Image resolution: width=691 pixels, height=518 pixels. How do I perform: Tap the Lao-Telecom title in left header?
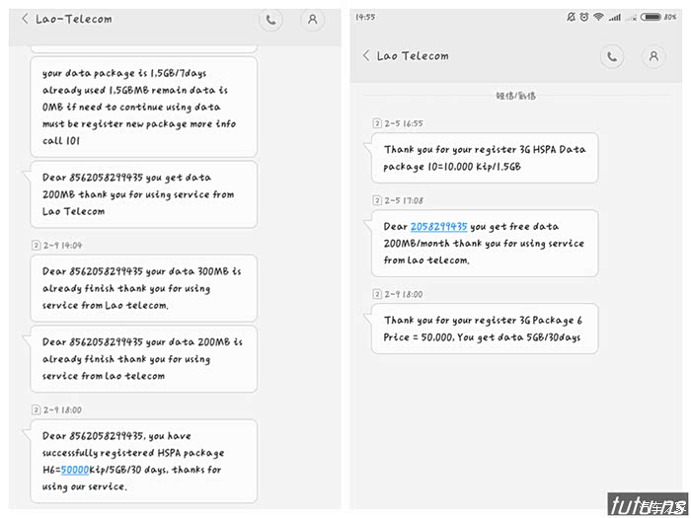click(74, 19)
